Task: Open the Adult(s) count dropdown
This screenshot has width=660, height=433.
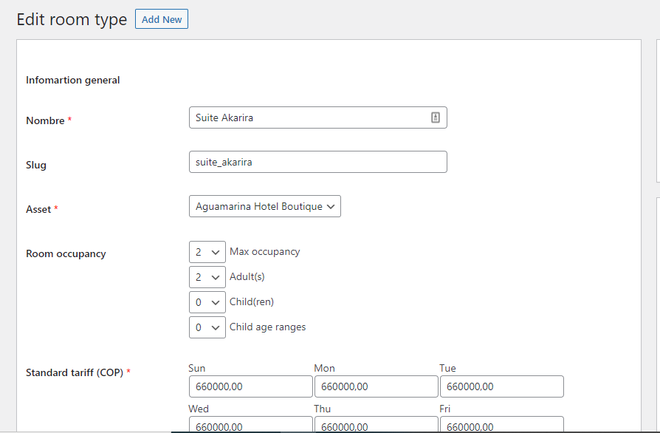Action: point(207,277)
